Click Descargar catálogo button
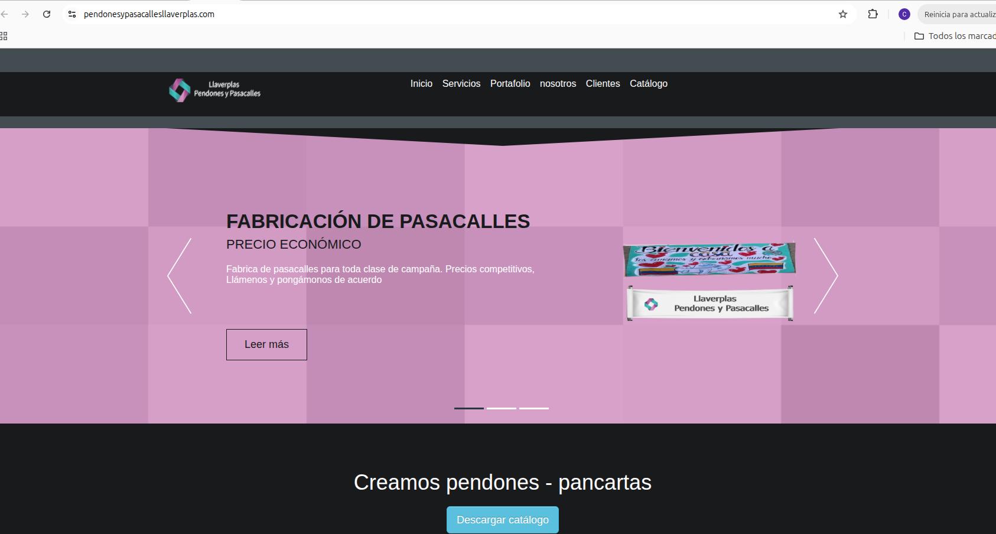Viewport: 996px width, 534px height. [502, 520]
